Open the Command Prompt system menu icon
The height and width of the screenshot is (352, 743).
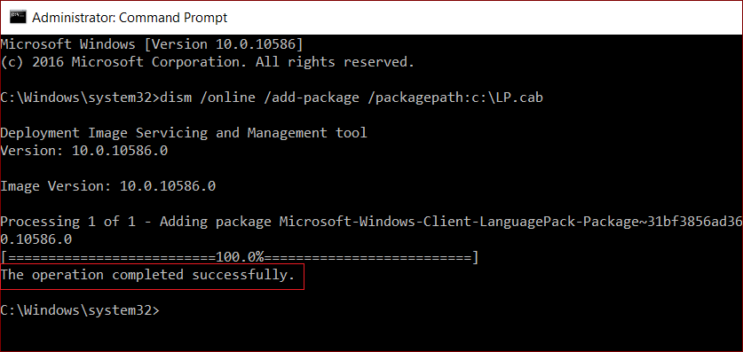(18, 18)
